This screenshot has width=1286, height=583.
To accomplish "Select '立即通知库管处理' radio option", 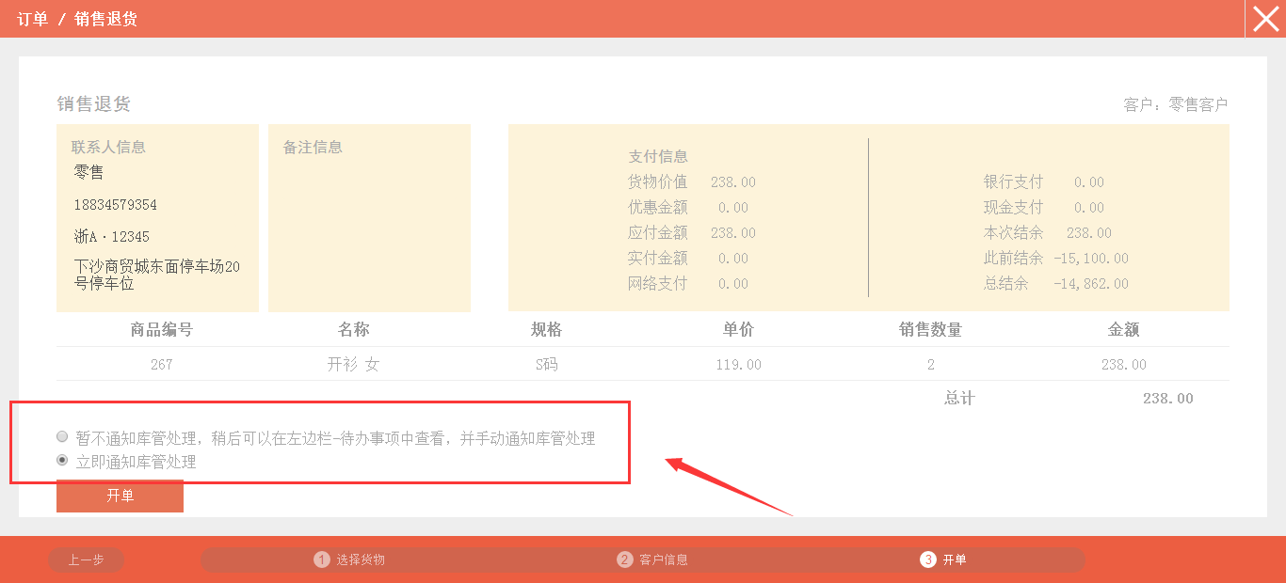I will coord(63,461).
